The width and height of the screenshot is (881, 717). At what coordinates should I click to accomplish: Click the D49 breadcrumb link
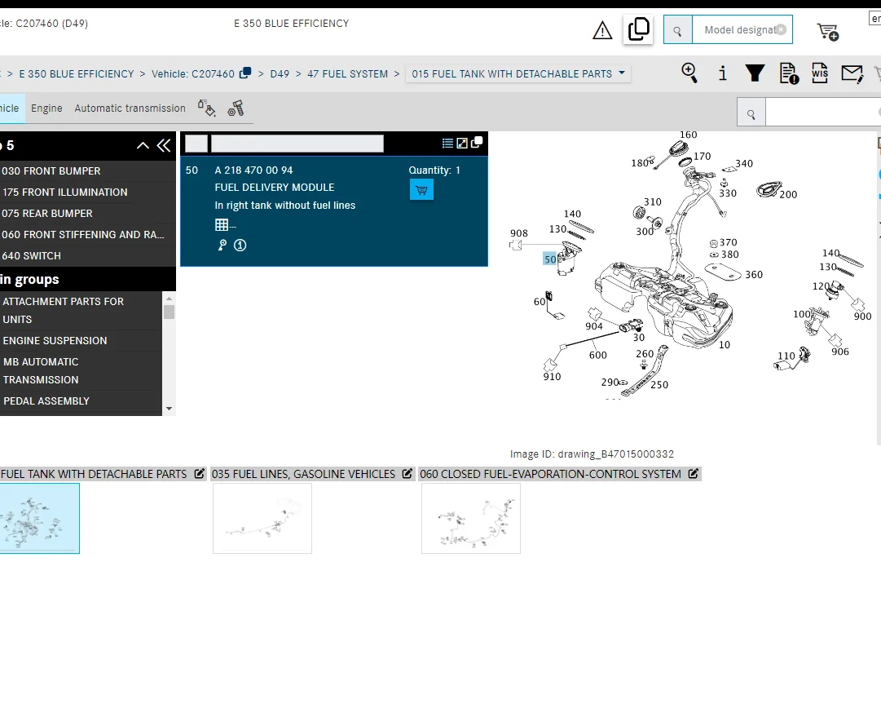tap(280, 73)
